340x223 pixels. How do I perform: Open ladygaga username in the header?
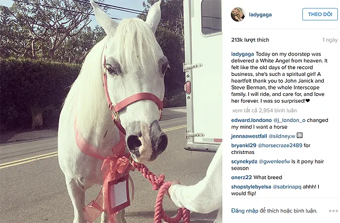(260, 15)
